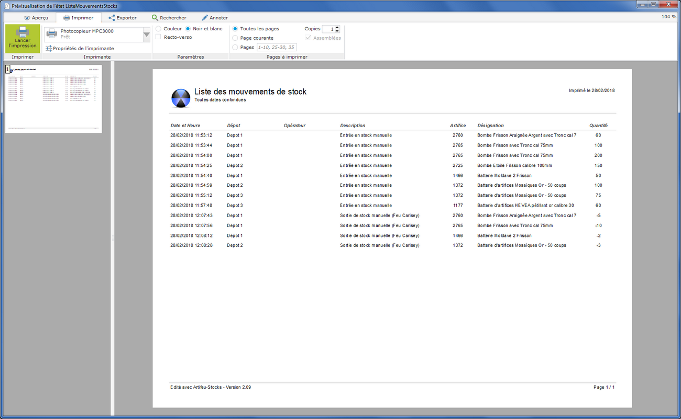Increase copies with the up arrow

337,27
